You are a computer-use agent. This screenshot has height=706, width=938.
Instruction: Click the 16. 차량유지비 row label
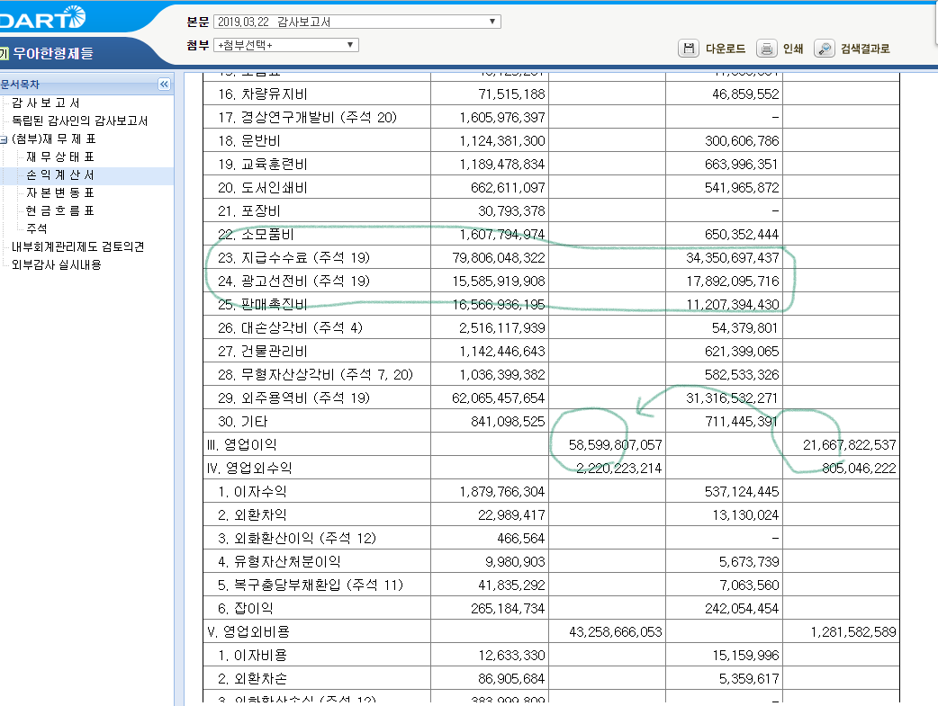click(x=263, y=94)
